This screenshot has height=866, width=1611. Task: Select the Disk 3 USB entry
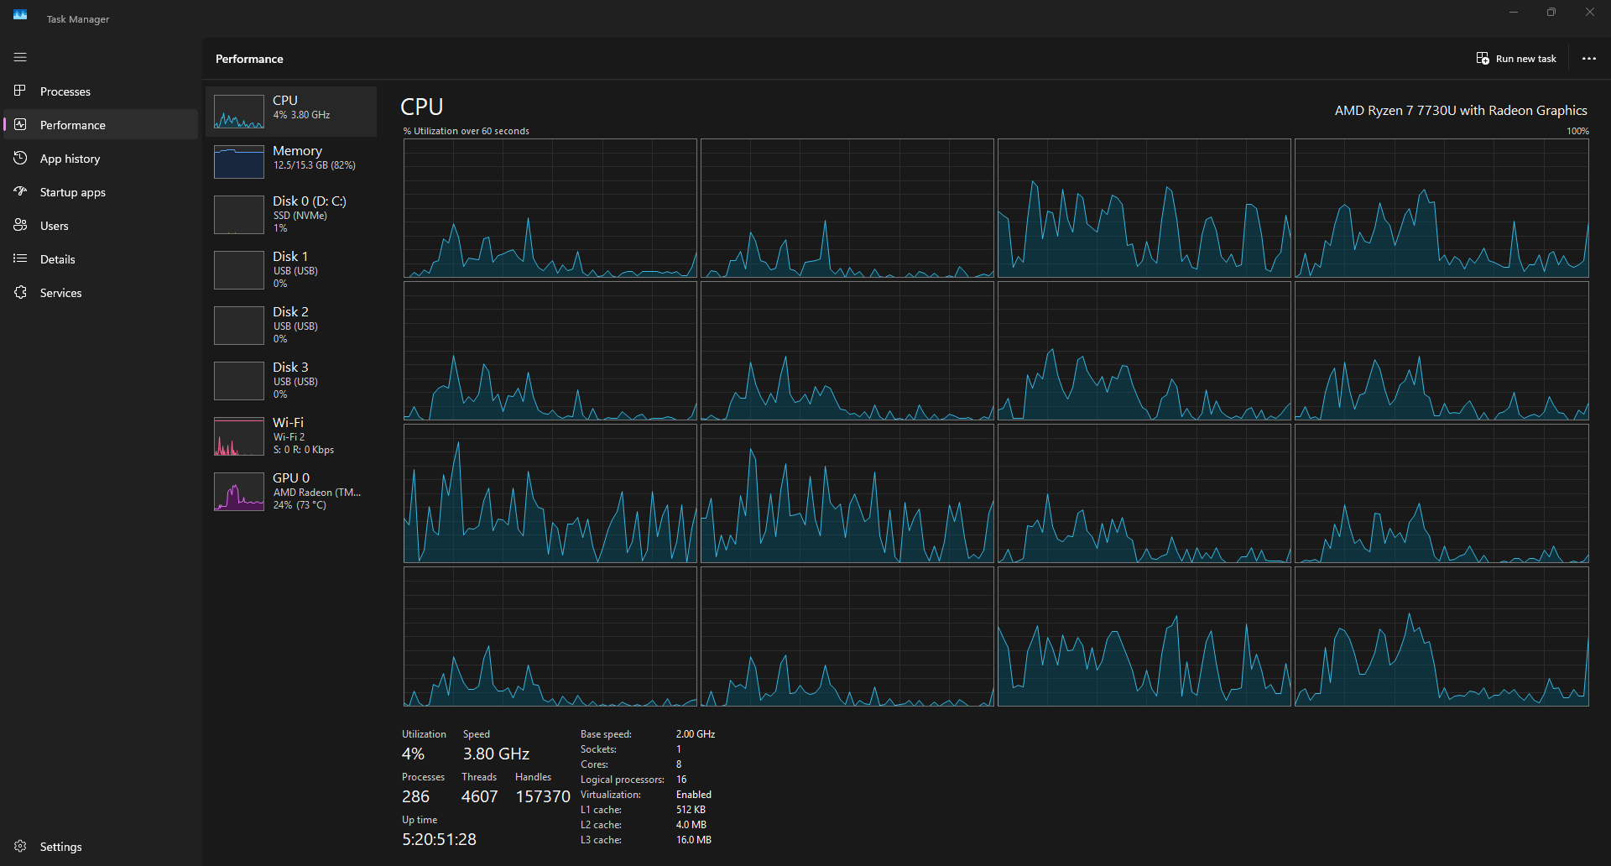coord(291,380)
